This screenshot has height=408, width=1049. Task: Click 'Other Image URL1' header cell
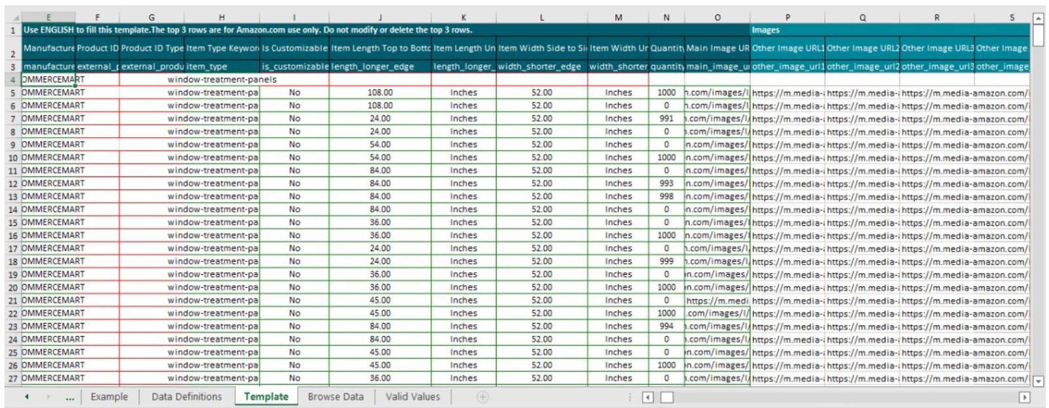pyautogui.click(x=787, y=48)
